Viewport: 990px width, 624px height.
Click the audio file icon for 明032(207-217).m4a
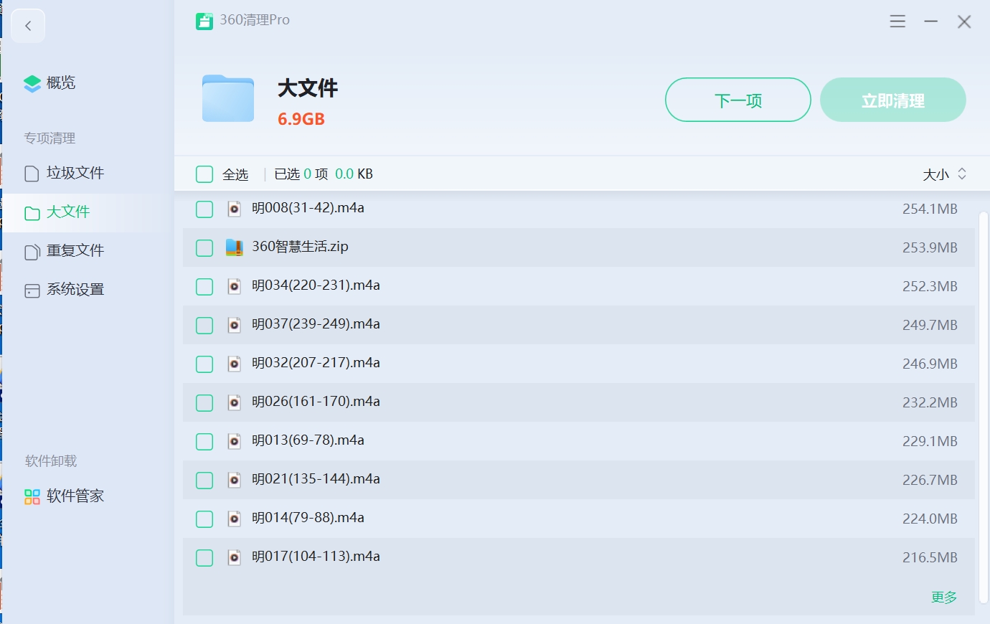click(234, 364)
